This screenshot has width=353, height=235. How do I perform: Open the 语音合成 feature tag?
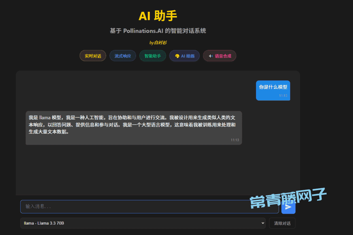pos(220,56)
